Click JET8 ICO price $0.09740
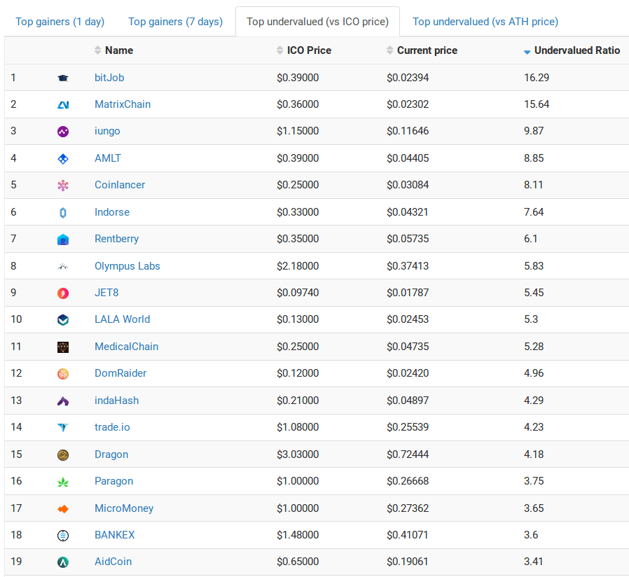The width and height of the screenshot is (629, 577). [298, 292]
